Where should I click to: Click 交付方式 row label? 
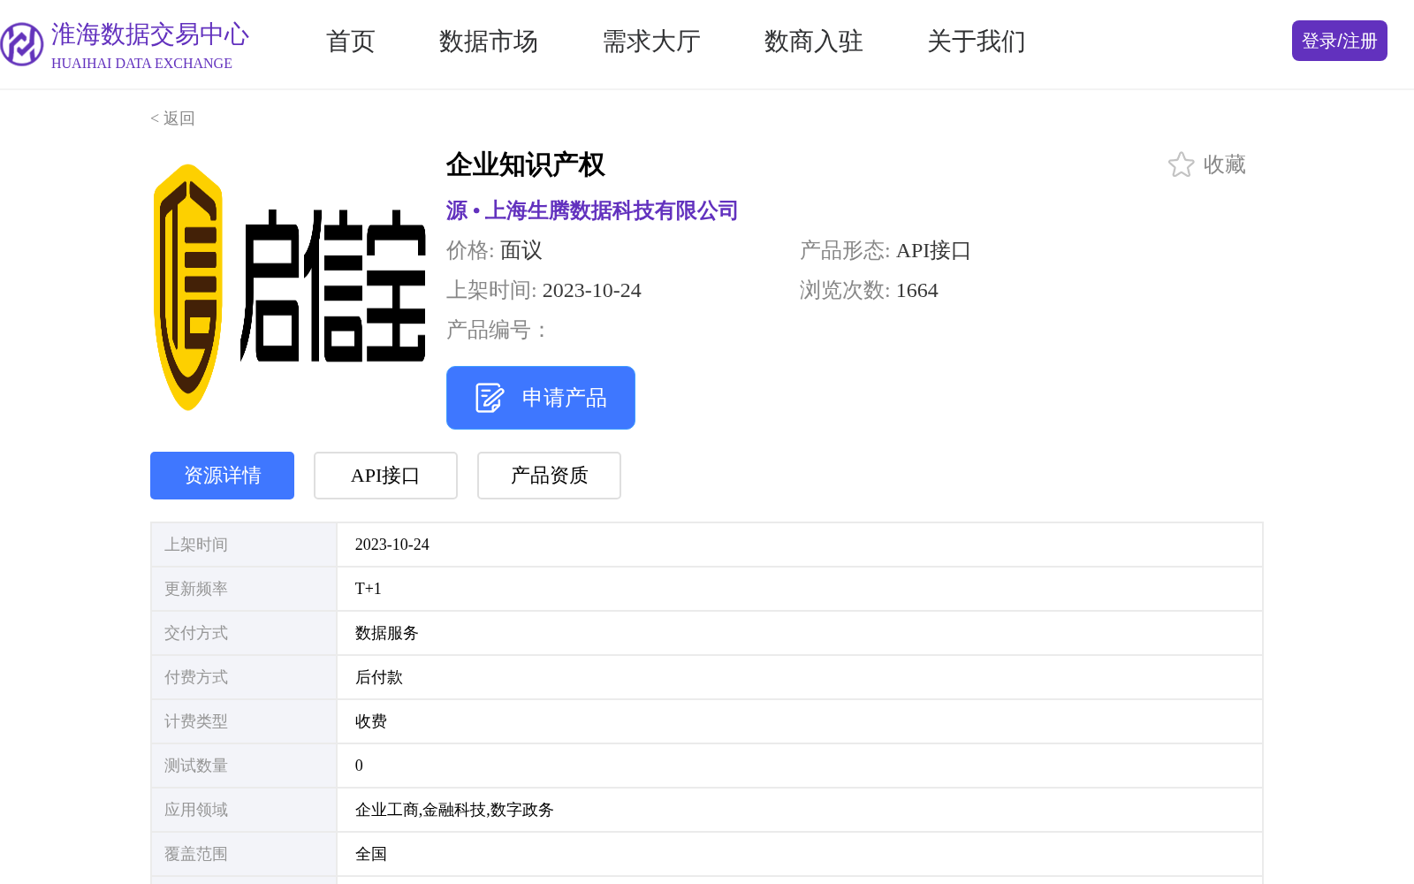[196, 633]
